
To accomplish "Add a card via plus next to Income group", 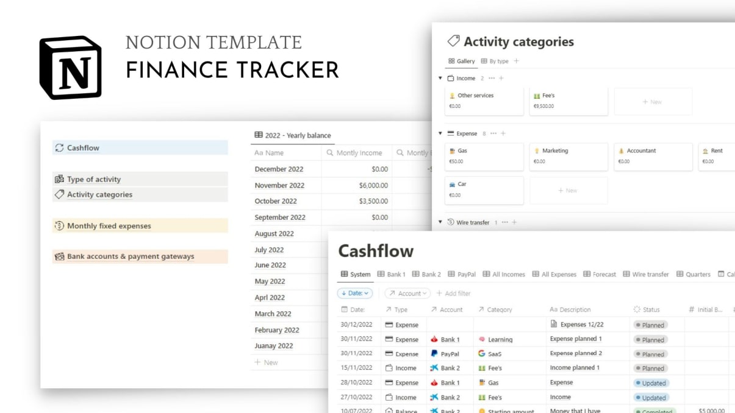I will click(x=501, y=78).
